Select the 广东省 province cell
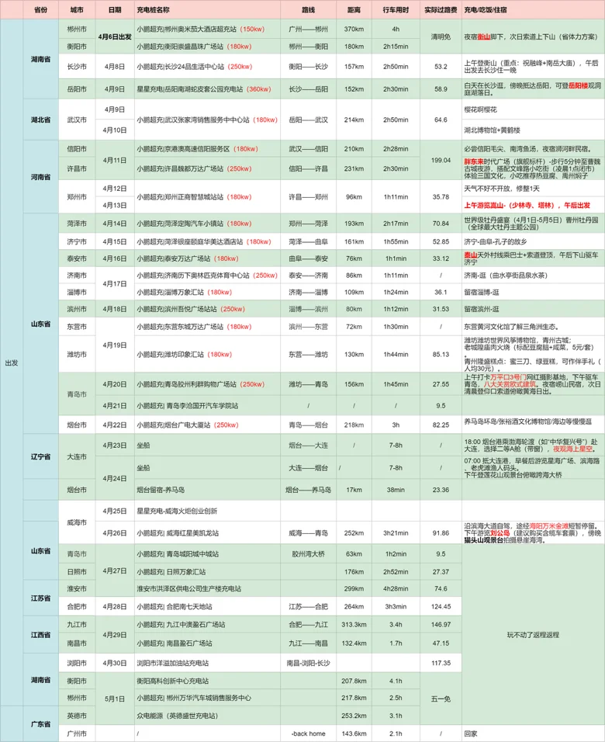This screenshot has width=605, height=742. point(40,723)
